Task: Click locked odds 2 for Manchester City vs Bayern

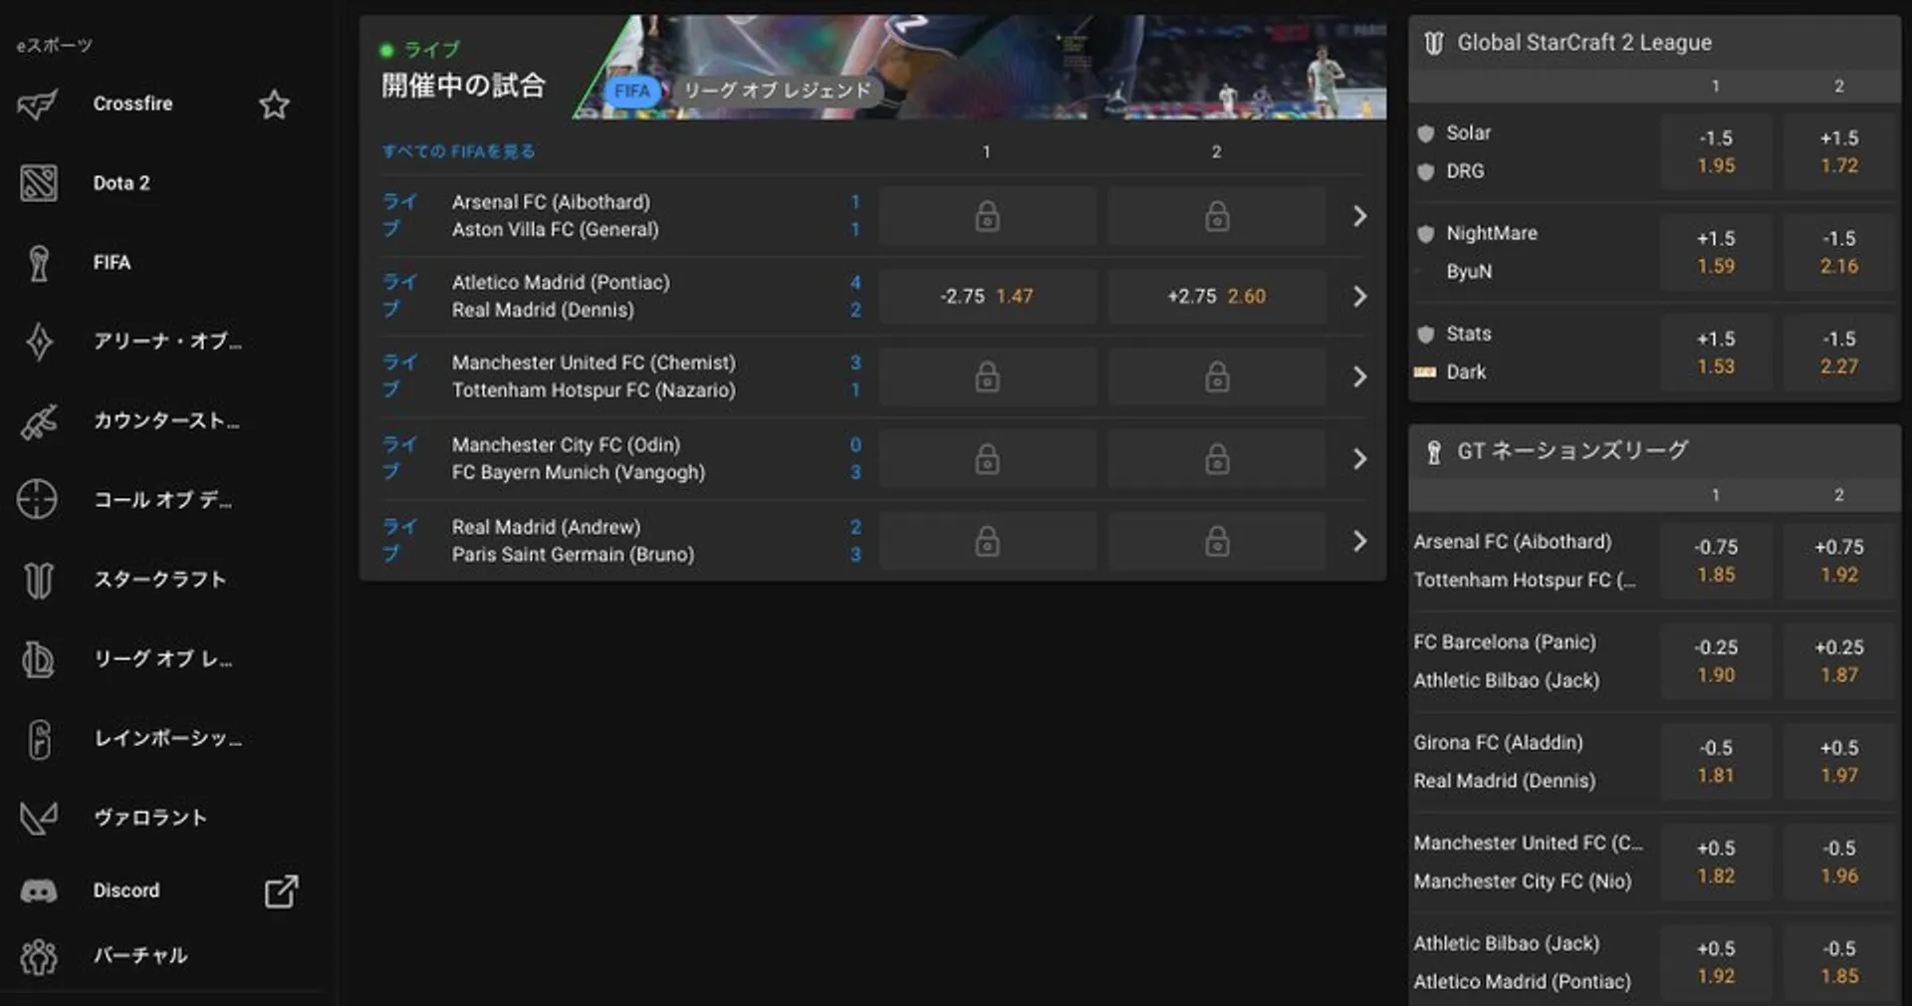Action: click(1217, 459)
